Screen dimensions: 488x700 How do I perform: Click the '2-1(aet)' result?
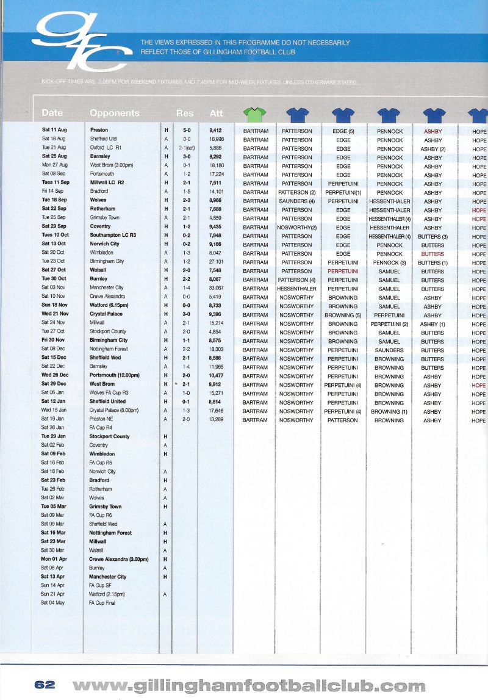click(x=187, y=148)
